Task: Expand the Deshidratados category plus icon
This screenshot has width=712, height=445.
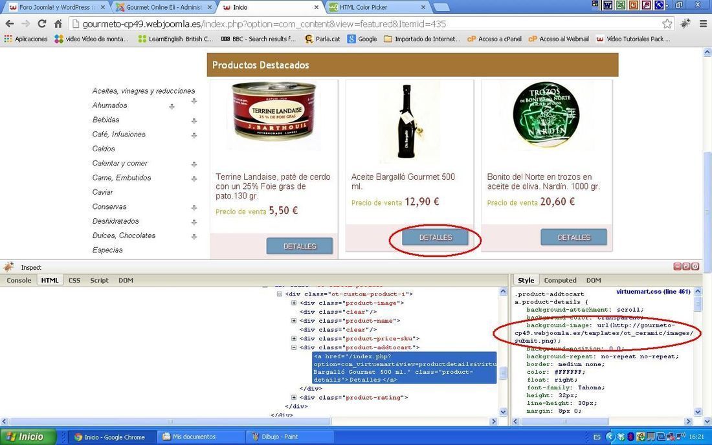Action: (194, 222)
